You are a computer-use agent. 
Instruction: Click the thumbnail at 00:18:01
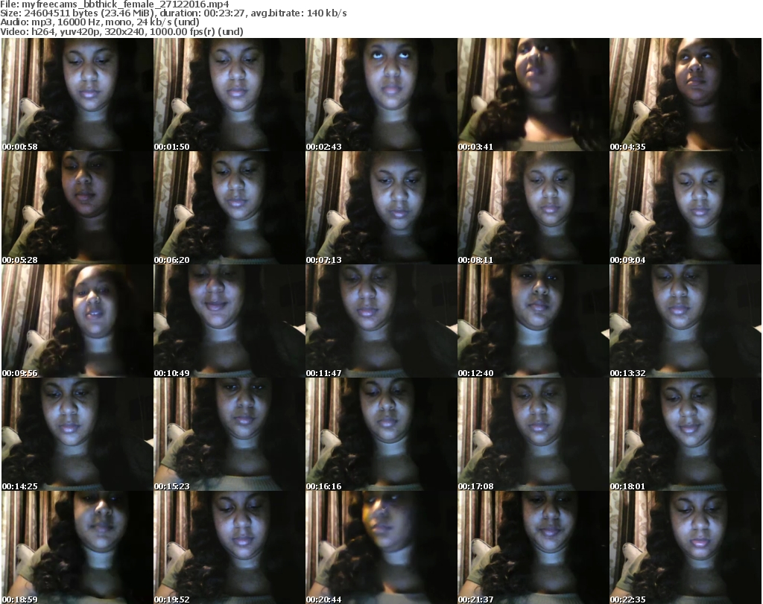pos(685,434)
